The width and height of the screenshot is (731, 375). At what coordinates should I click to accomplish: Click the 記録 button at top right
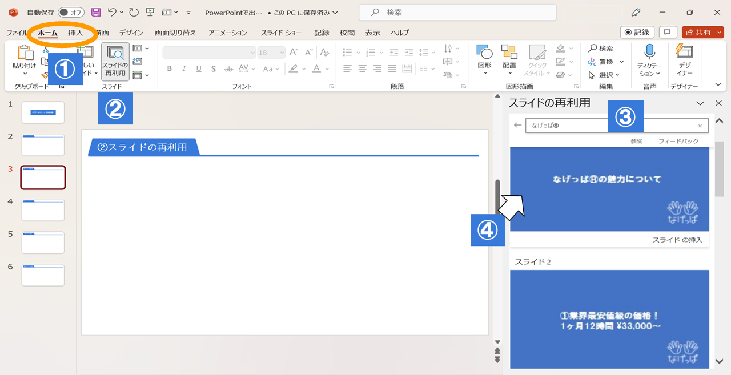point(637,33)
